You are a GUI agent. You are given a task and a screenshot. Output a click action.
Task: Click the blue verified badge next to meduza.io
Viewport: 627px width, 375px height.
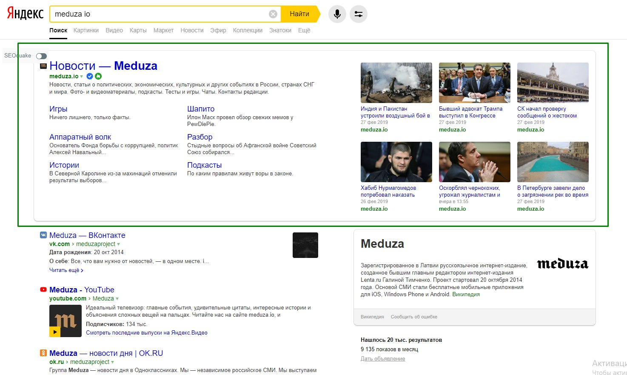pos(90,76)
